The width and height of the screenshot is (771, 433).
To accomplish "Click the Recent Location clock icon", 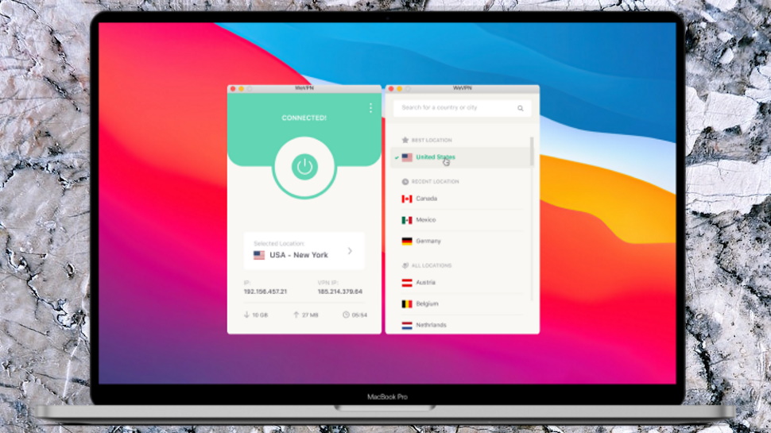I will click(405, 181).
